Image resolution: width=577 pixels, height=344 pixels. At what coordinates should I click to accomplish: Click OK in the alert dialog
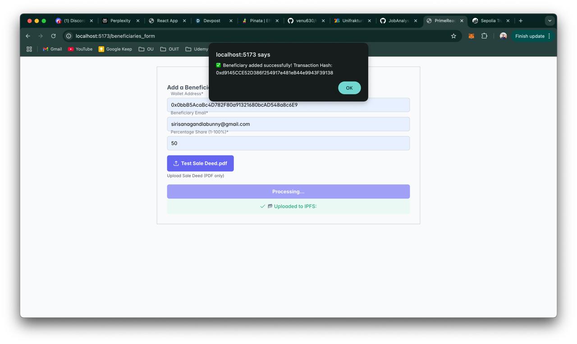point(349,88)
